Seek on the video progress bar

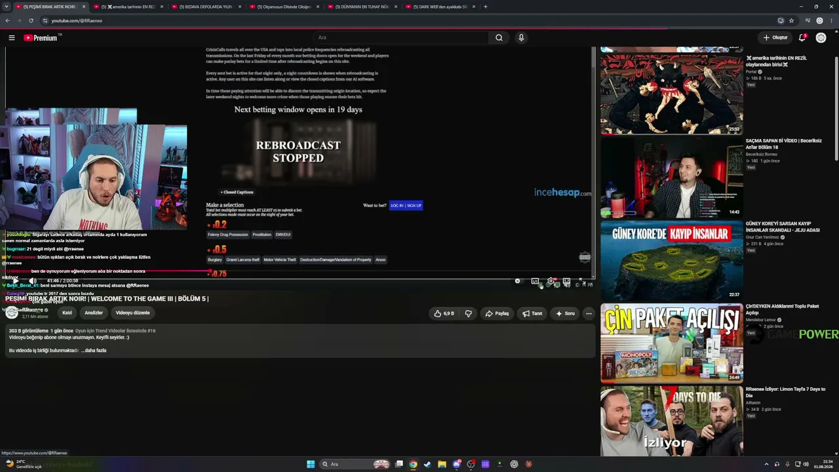[x=298, y=271]
